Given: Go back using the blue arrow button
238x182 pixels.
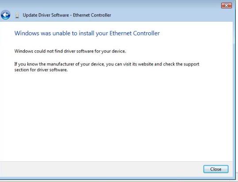Looking at the screenshot, I should 5,15.
